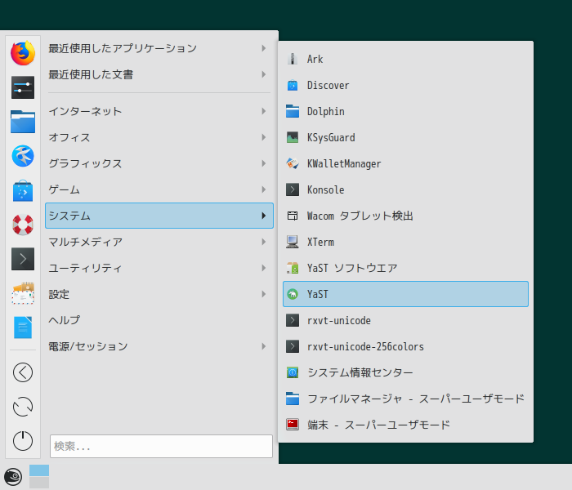Click the rxvt-unicode-256colors icon
Image resolution: width=572 pixels, height=490 pixels.
(293, 346)
